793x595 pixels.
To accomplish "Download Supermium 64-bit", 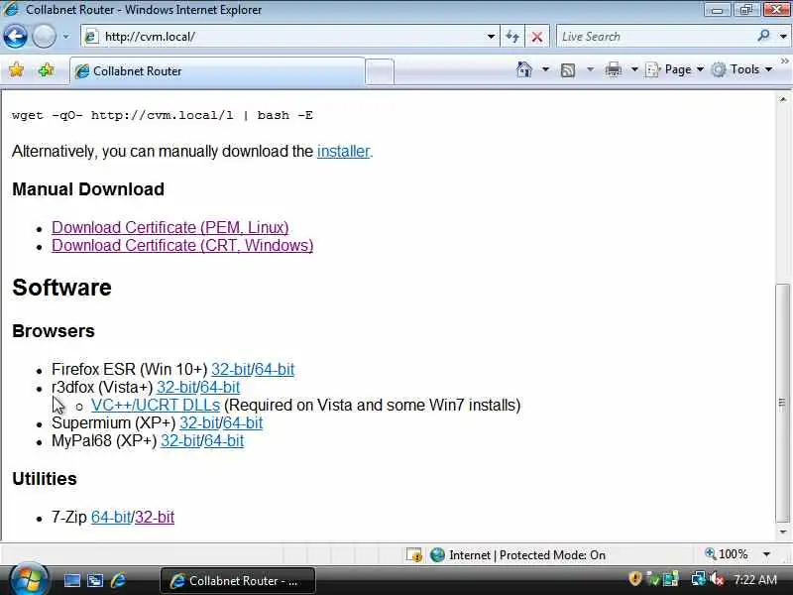I will 242,422.
